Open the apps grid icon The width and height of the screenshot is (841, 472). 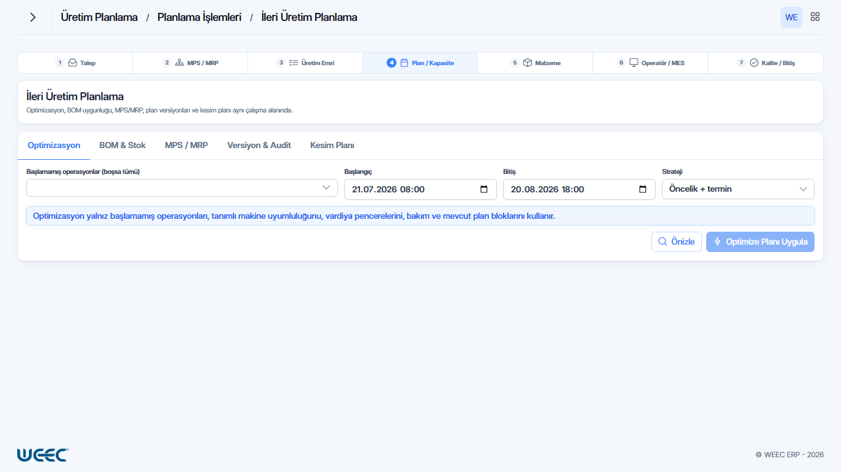(x=815, y=17)
